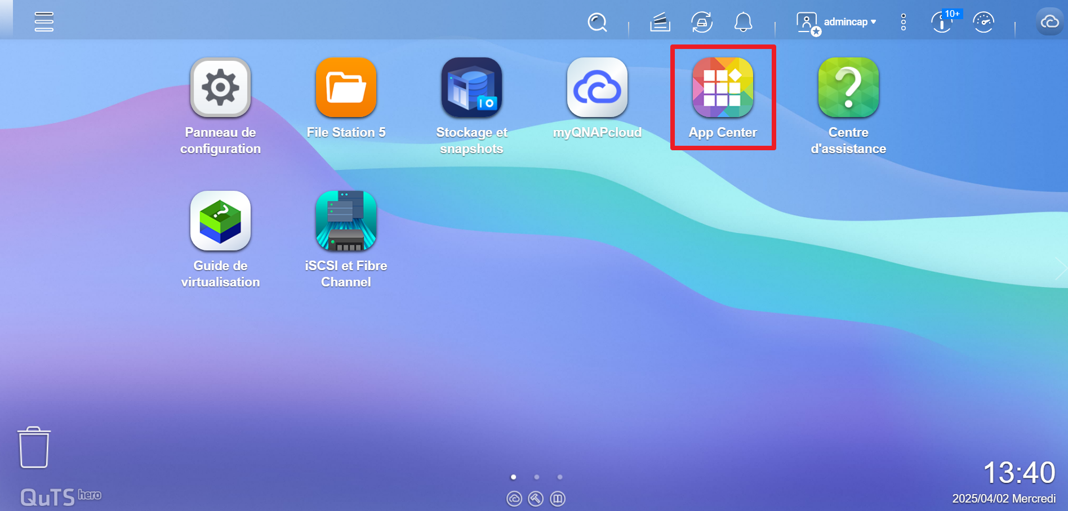Switch to the third desktop page dot
The image size is (1068, 511).
point(560,477)
